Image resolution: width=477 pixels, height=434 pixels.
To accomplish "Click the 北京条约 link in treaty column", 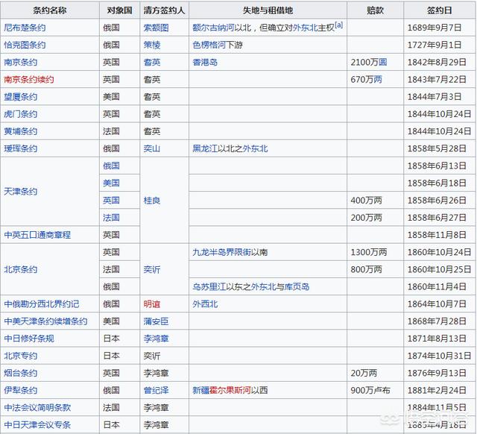I will [x=21, y=269].
